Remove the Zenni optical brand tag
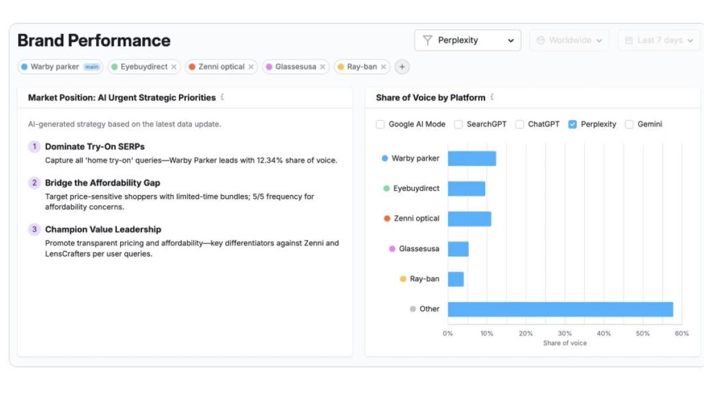704x396 pixels. (x=251, y=67)
